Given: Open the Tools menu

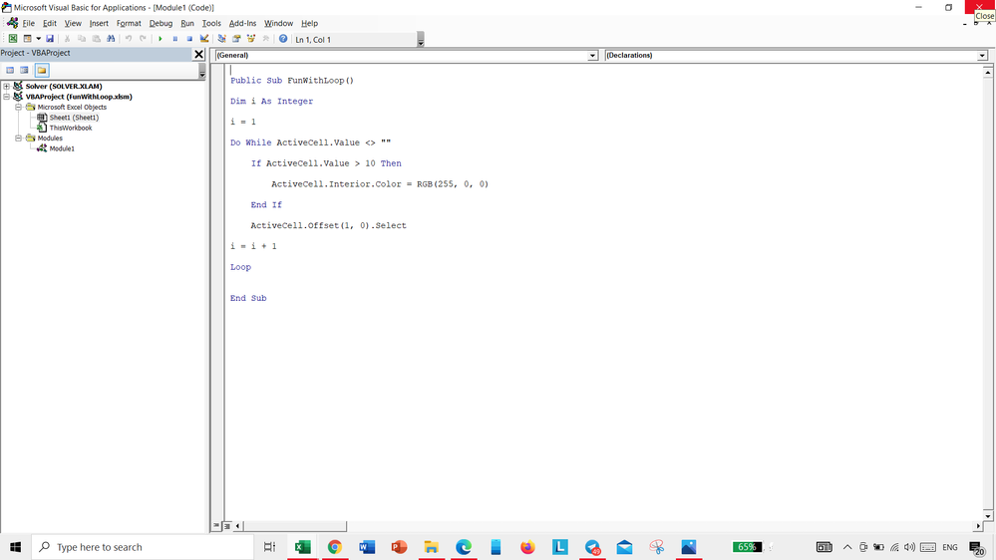Looking at the screenshot, I should (x=211, y=23).
